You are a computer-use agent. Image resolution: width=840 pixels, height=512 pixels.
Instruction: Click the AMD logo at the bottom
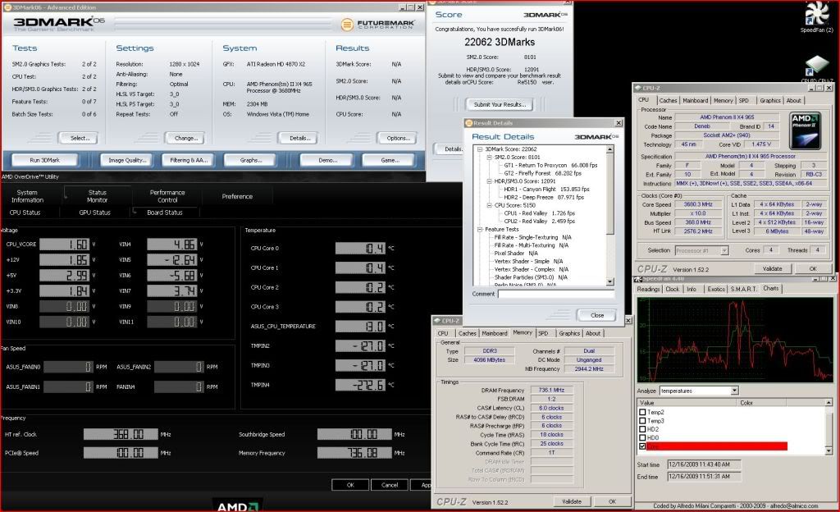[x=238, y=505]
